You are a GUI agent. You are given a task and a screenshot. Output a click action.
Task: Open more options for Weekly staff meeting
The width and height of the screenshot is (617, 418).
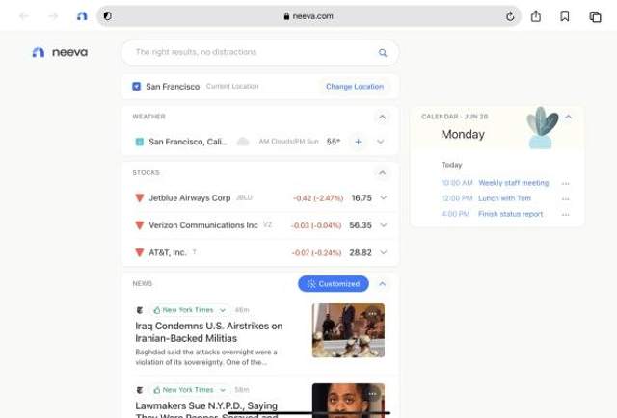tap(566, 183)
